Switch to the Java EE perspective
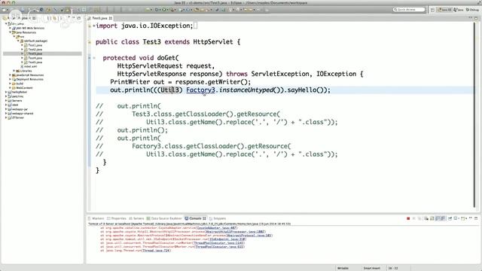This screenshot has width=482, height=271. click(x=444, y=10)
